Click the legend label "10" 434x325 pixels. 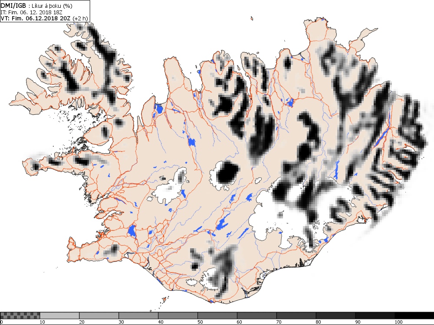[42, 322]
